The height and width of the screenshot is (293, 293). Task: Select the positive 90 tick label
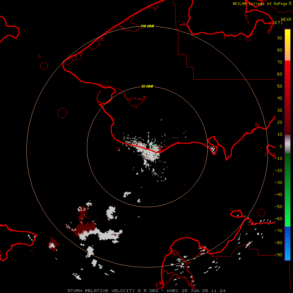pos(280,38)
